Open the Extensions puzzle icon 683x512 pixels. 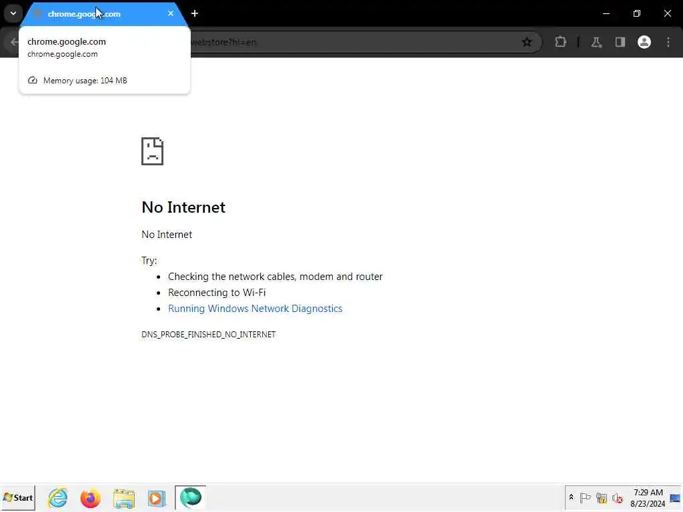(x=560, y=42)
